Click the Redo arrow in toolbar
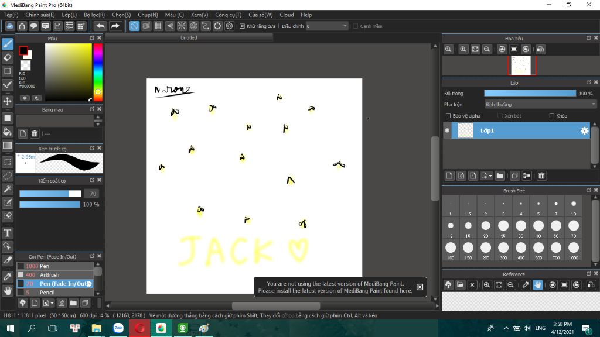Image resolution: width=600 pixels, height=337 pixels. (x=115, y=26)
